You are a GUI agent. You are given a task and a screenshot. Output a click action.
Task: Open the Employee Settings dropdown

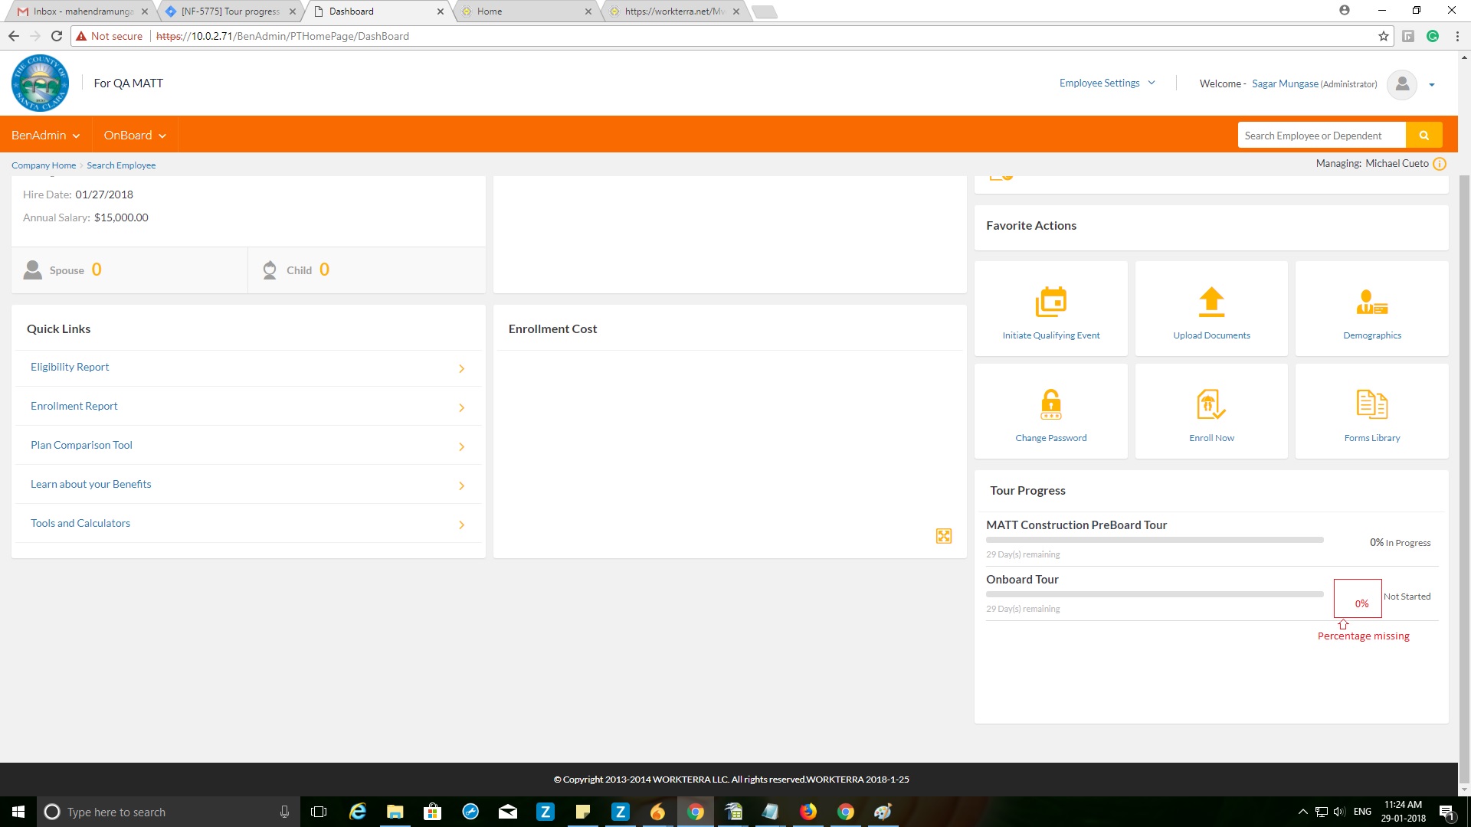tap(1106, 83)
